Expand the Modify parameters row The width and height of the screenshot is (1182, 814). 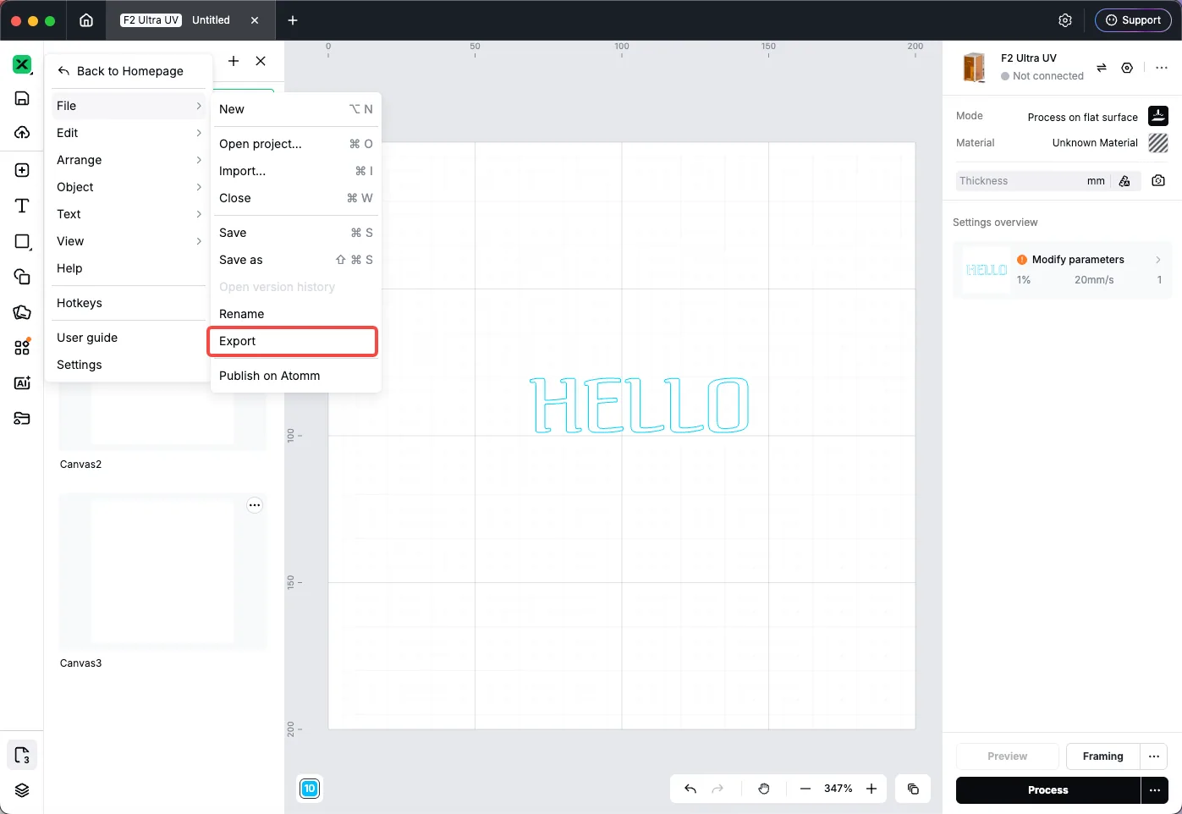(1063, 270)
